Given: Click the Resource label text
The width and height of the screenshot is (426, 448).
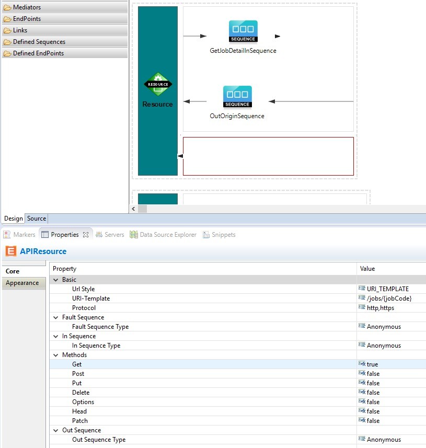Looking at the screenshot, I should (x=158, y=104).
